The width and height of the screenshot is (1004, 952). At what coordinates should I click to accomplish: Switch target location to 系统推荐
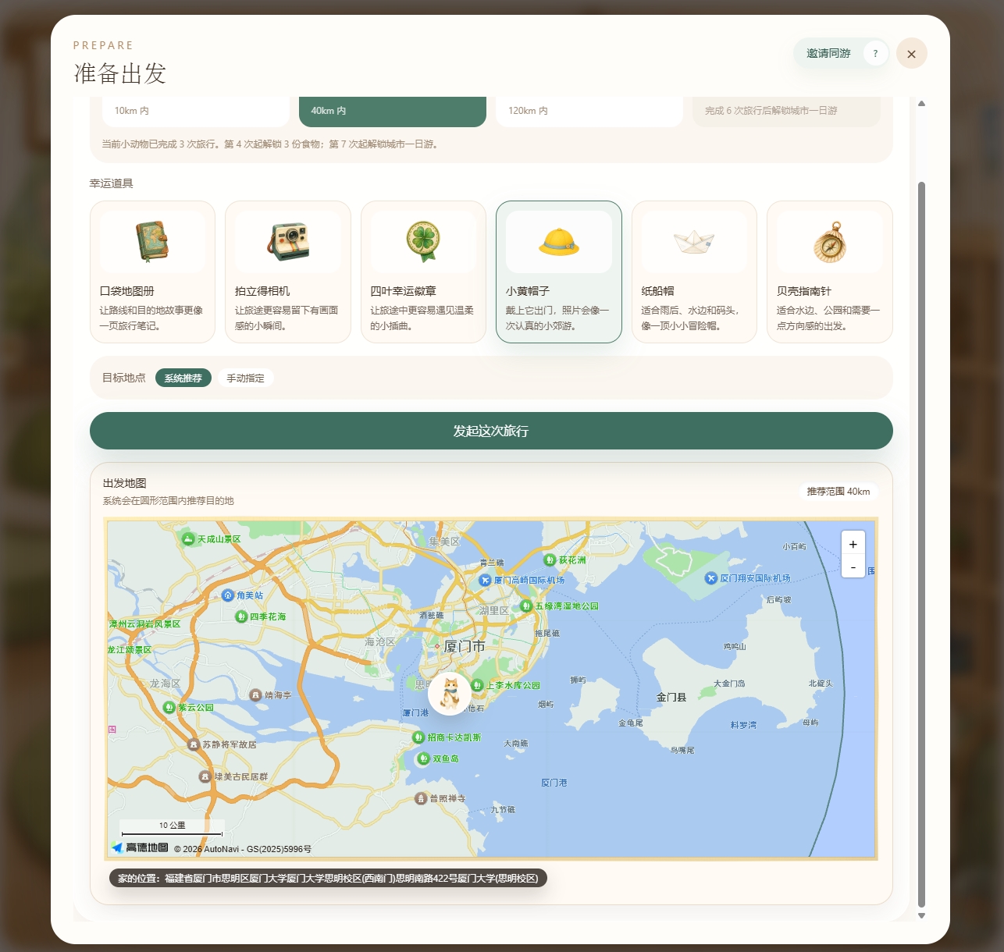183,378
